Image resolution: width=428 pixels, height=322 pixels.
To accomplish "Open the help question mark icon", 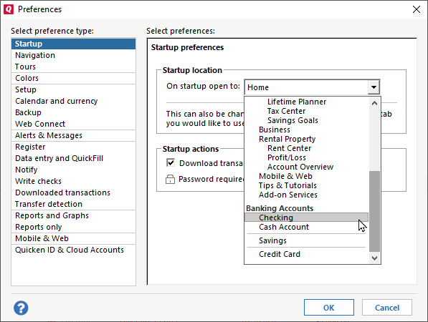I will [x=21, y=308].
